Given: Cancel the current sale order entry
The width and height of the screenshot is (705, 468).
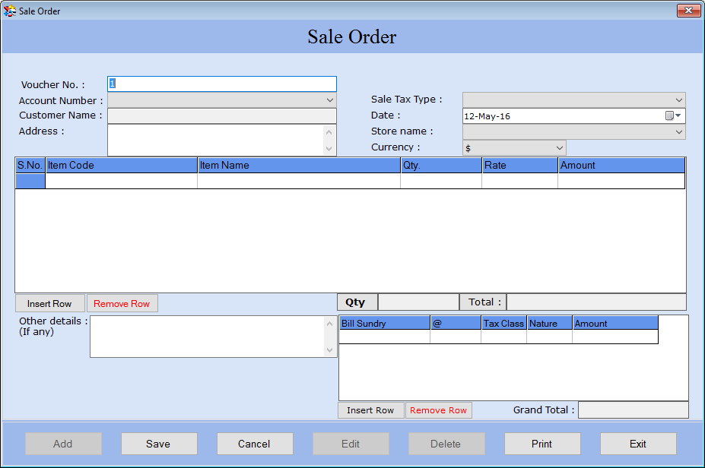Looking at the screenshot, I should [x=255, y=444].
